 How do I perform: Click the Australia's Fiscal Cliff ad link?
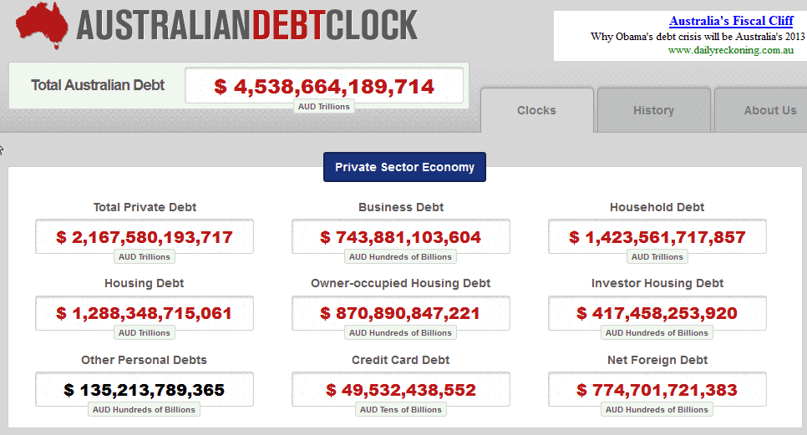click(x=730, y=22)
